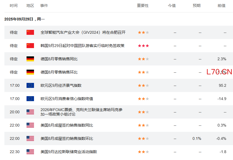Open event 德国8月零售销售同比

pyautogui.click(x=59, y=59)
